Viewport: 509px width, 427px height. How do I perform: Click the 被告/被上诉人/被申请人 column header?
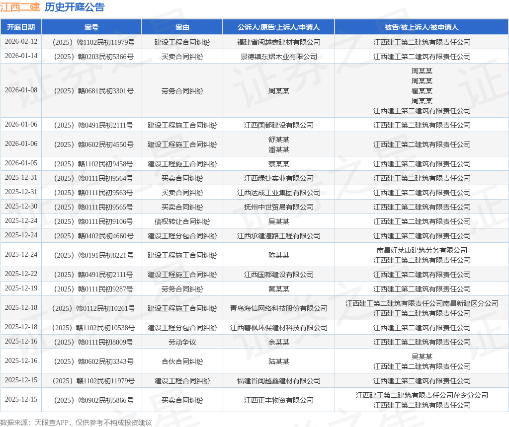click(422, 27)
